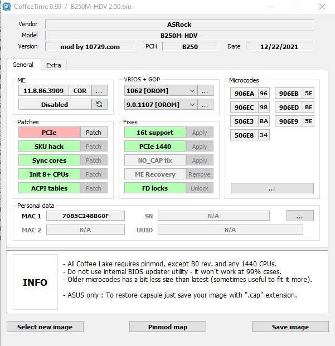
Task: Switch to the Extra tab
Action: point(54,65)
